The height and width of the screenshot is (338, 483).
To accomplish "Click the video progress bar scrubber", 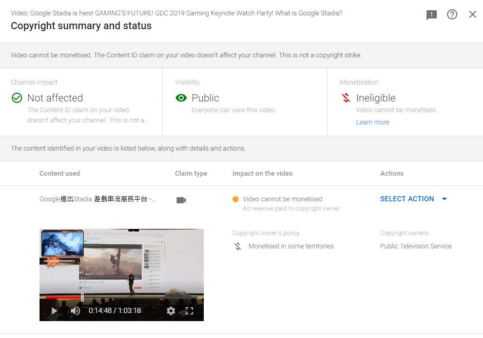I will tap(82, 297).
